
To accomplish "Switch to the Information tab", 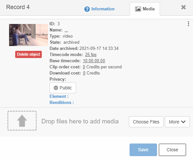I will pyautogui.click(x=99, y=9).
